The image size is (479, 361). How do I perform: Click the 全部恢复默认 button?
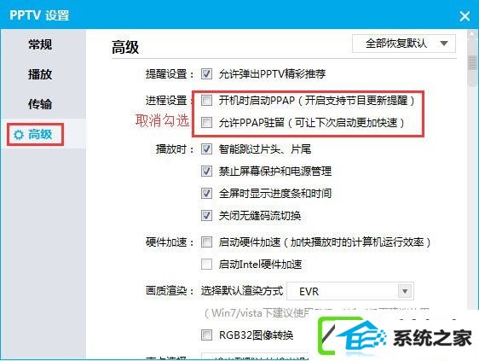click(396, 44)
